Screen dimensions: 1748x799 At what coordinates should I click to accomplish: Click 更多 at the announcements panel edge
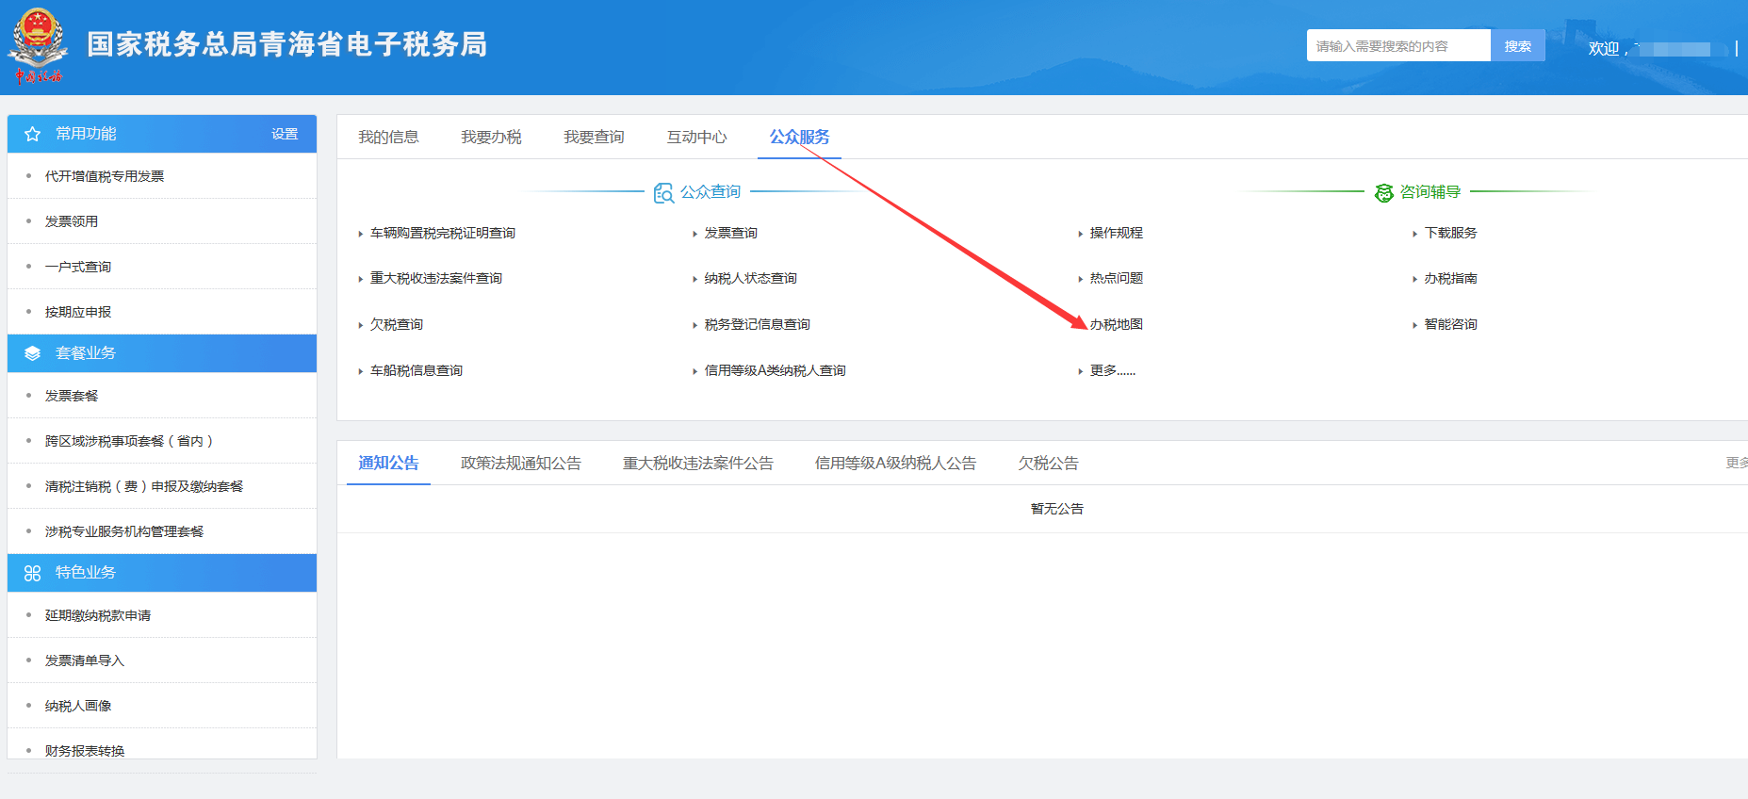tap(1737, 463)
